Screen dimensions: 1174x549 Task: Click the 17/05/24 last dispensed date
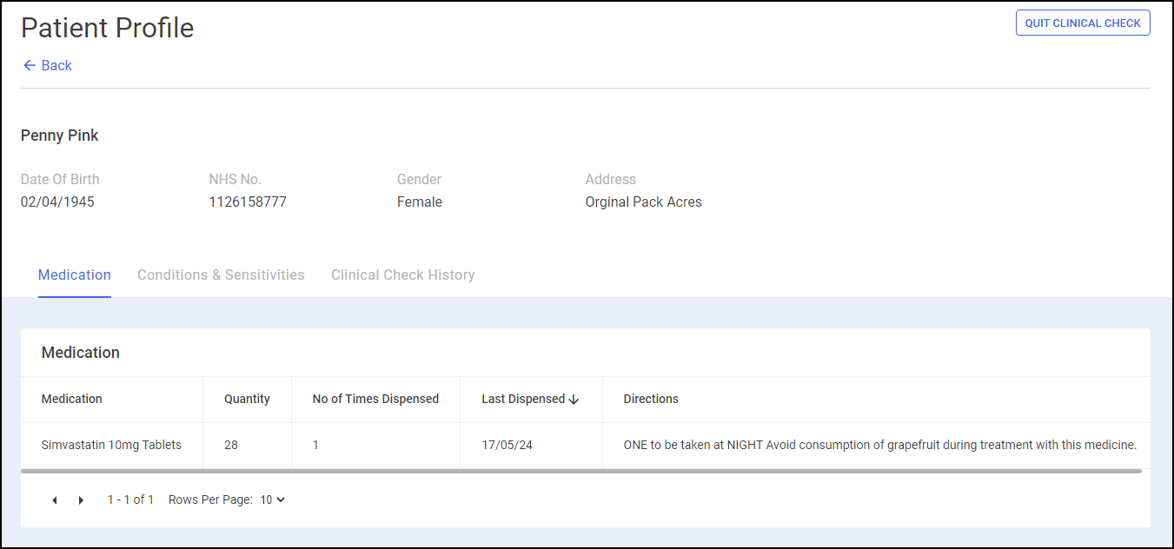[x=507, y=445]
